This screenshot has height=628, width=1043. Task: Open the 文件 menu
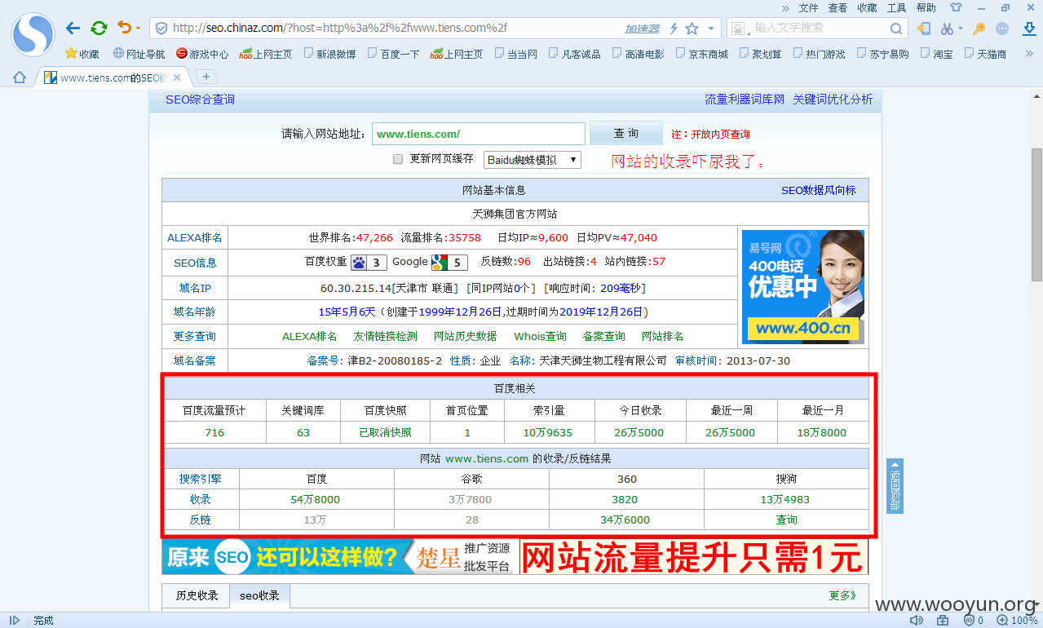(x=808, y=7)
